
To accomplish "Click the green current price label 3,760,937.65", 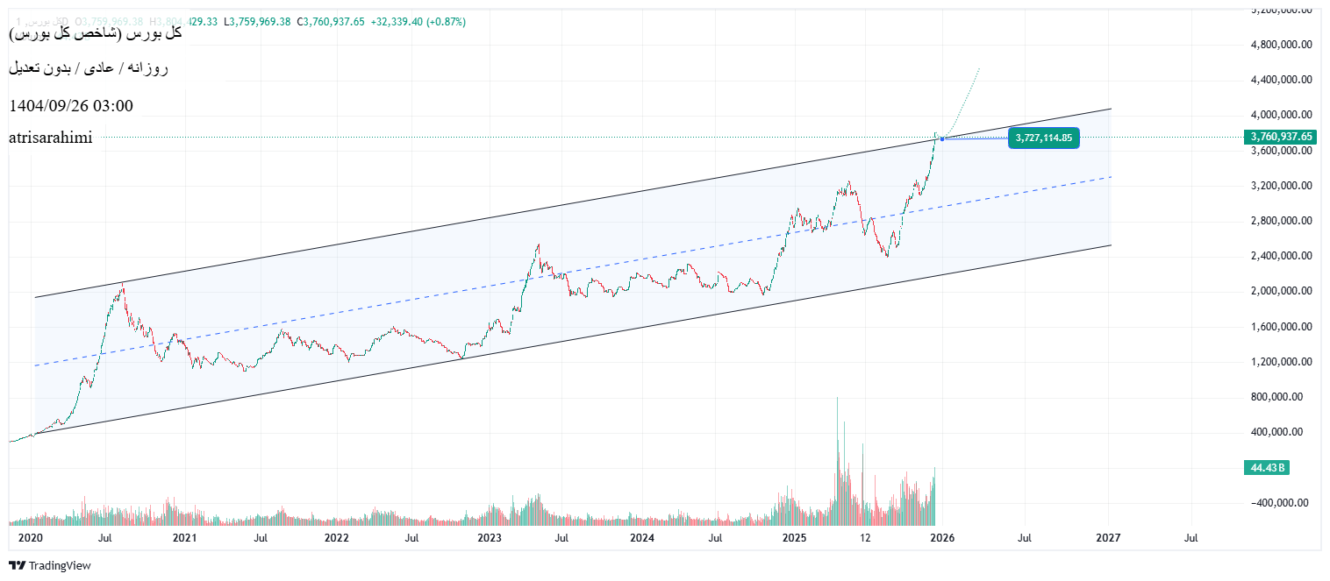I will (x=1281, y=137).
